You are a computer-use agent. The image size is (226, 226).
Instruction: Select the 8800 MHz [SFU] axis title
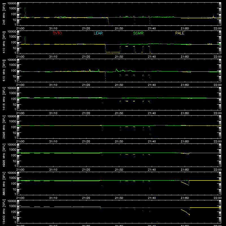[4, 184]
